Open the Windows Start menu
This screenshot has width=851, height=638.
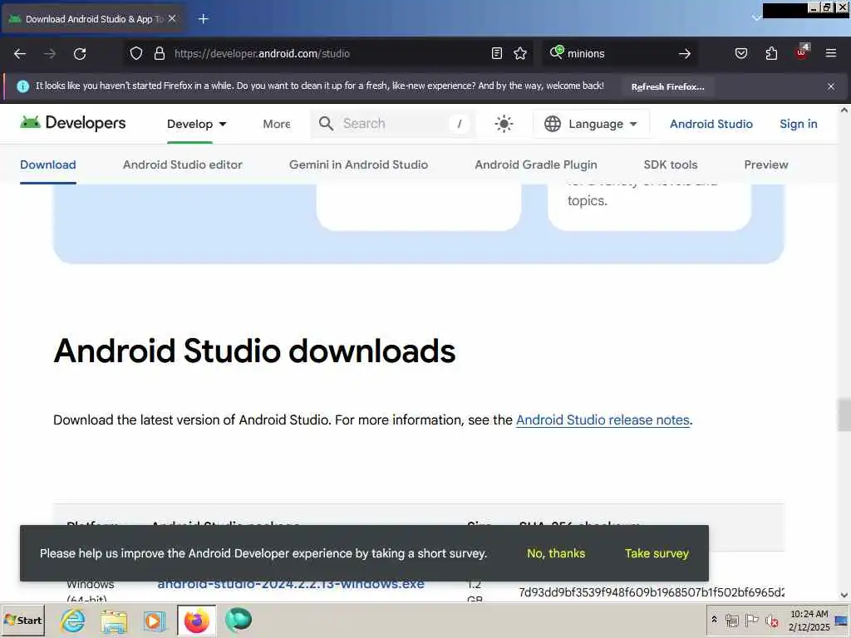tap(22, 620)
